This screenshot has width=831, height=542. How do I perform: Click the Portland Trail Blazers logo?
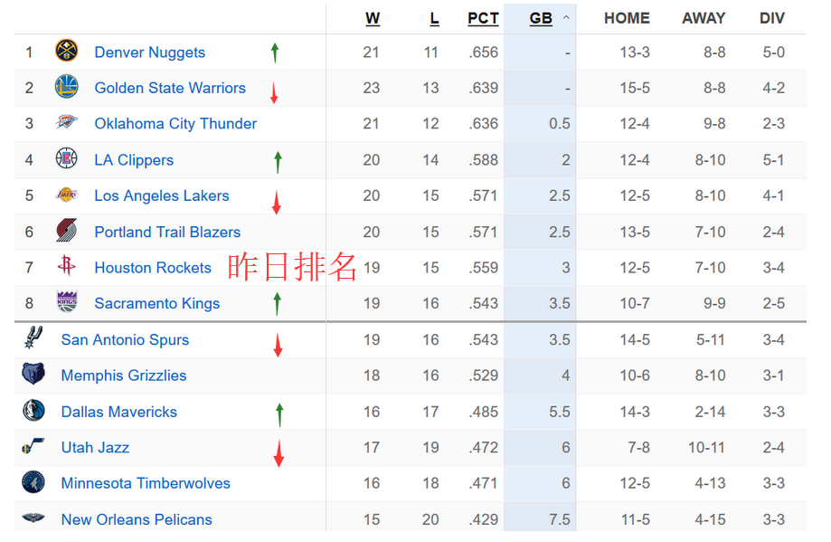[66, 232]
